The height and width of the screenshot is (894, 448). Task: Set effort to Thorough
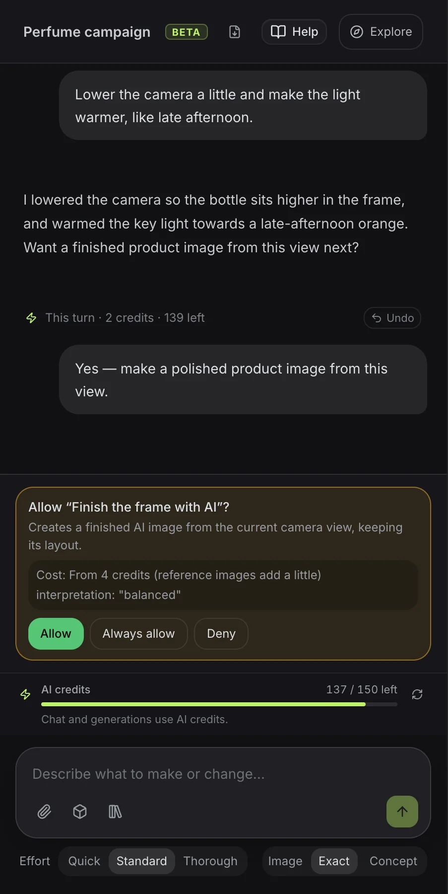pyautogui.click(x=210, y=861)
